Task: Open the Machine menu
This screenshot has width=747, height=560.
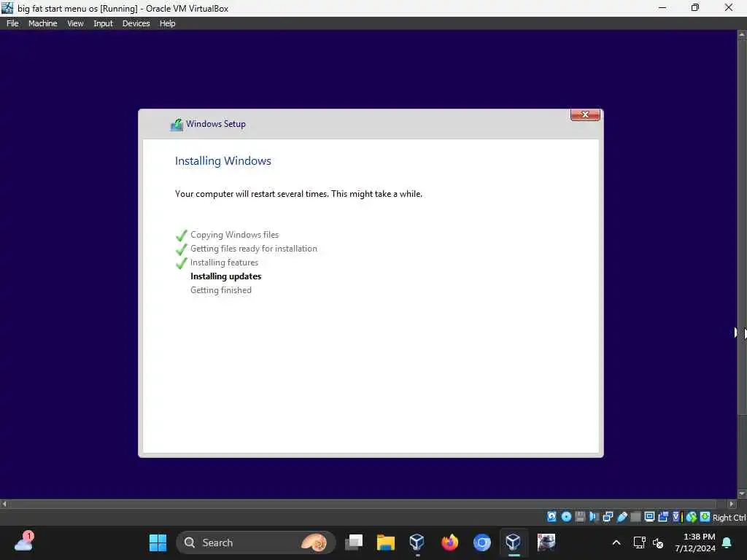Action: (x=43, y=23)
